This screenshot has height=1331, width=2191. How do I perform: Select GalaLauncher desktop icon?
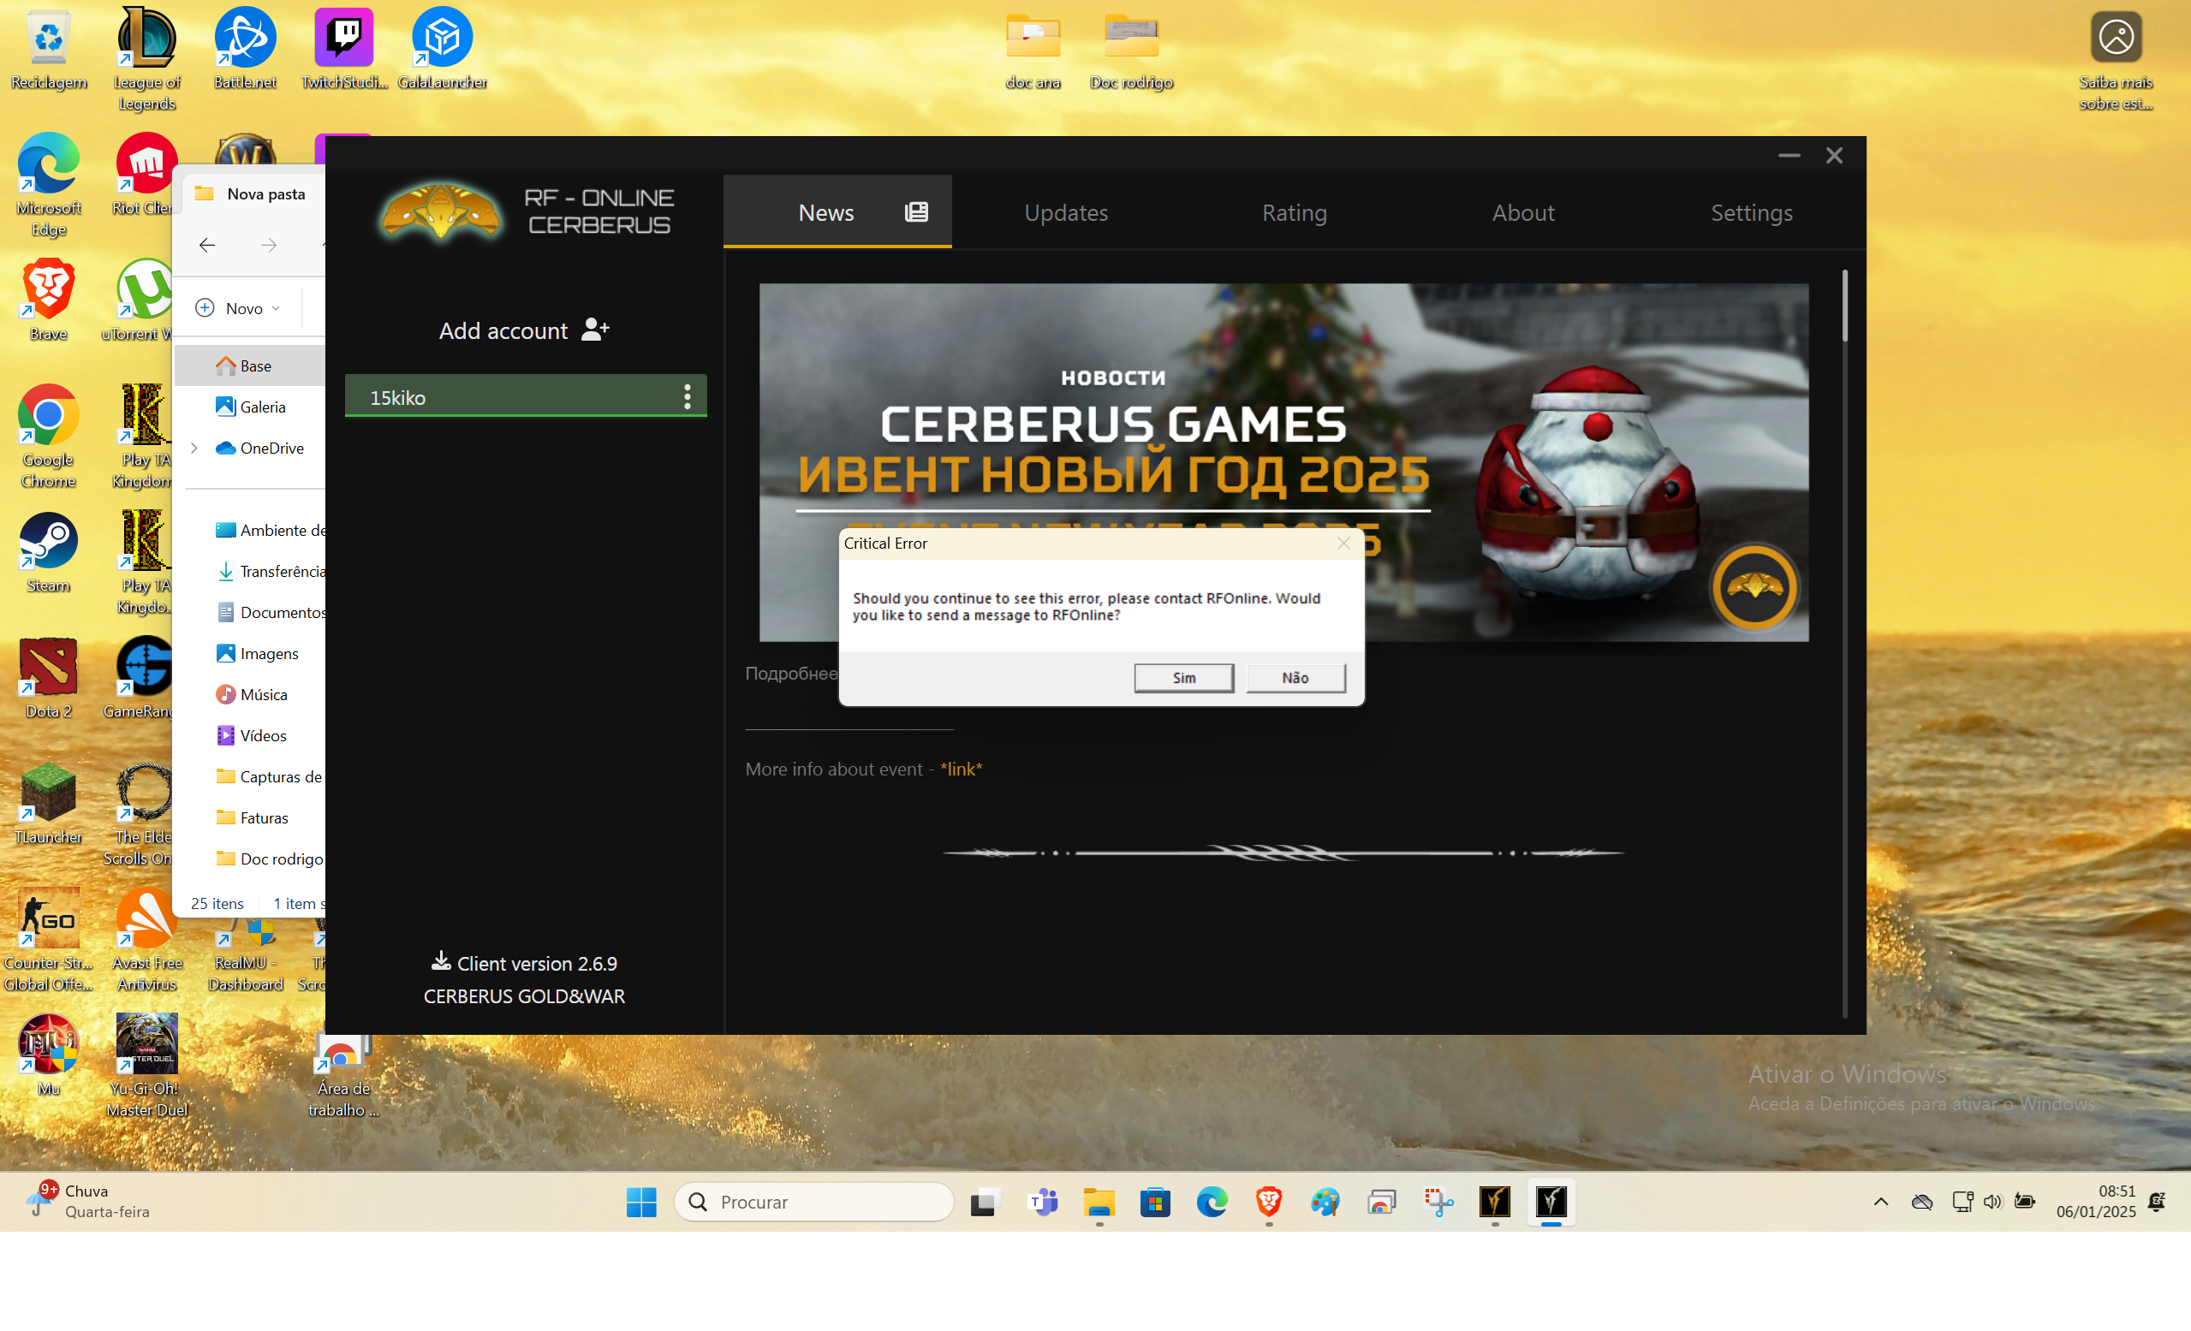(x=442, y=50)
